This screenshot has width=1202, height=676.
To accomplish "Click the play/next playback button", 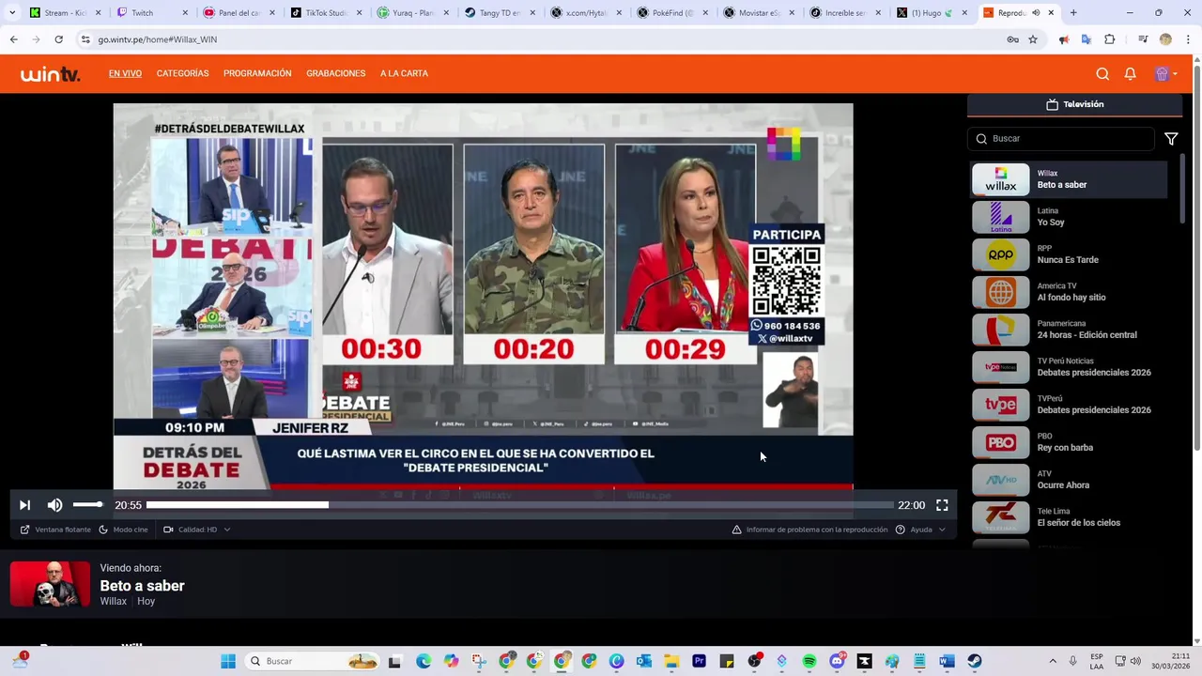I will coord(24,505).
